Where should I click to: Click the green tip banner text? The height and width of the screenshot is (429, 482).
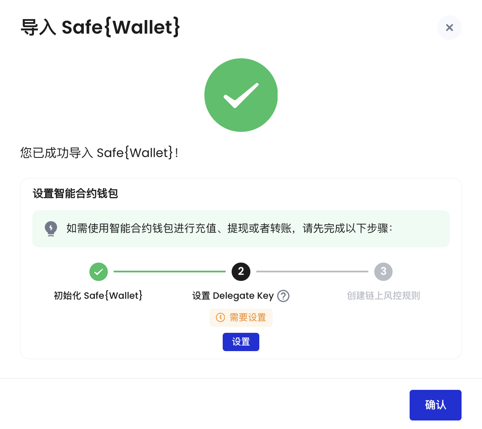[230, 228]
